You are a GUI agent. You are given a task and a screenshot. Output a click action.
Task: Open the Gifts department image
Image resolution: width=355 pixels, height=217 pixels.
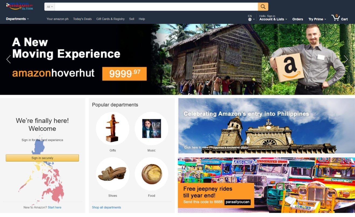pos(113,129)
